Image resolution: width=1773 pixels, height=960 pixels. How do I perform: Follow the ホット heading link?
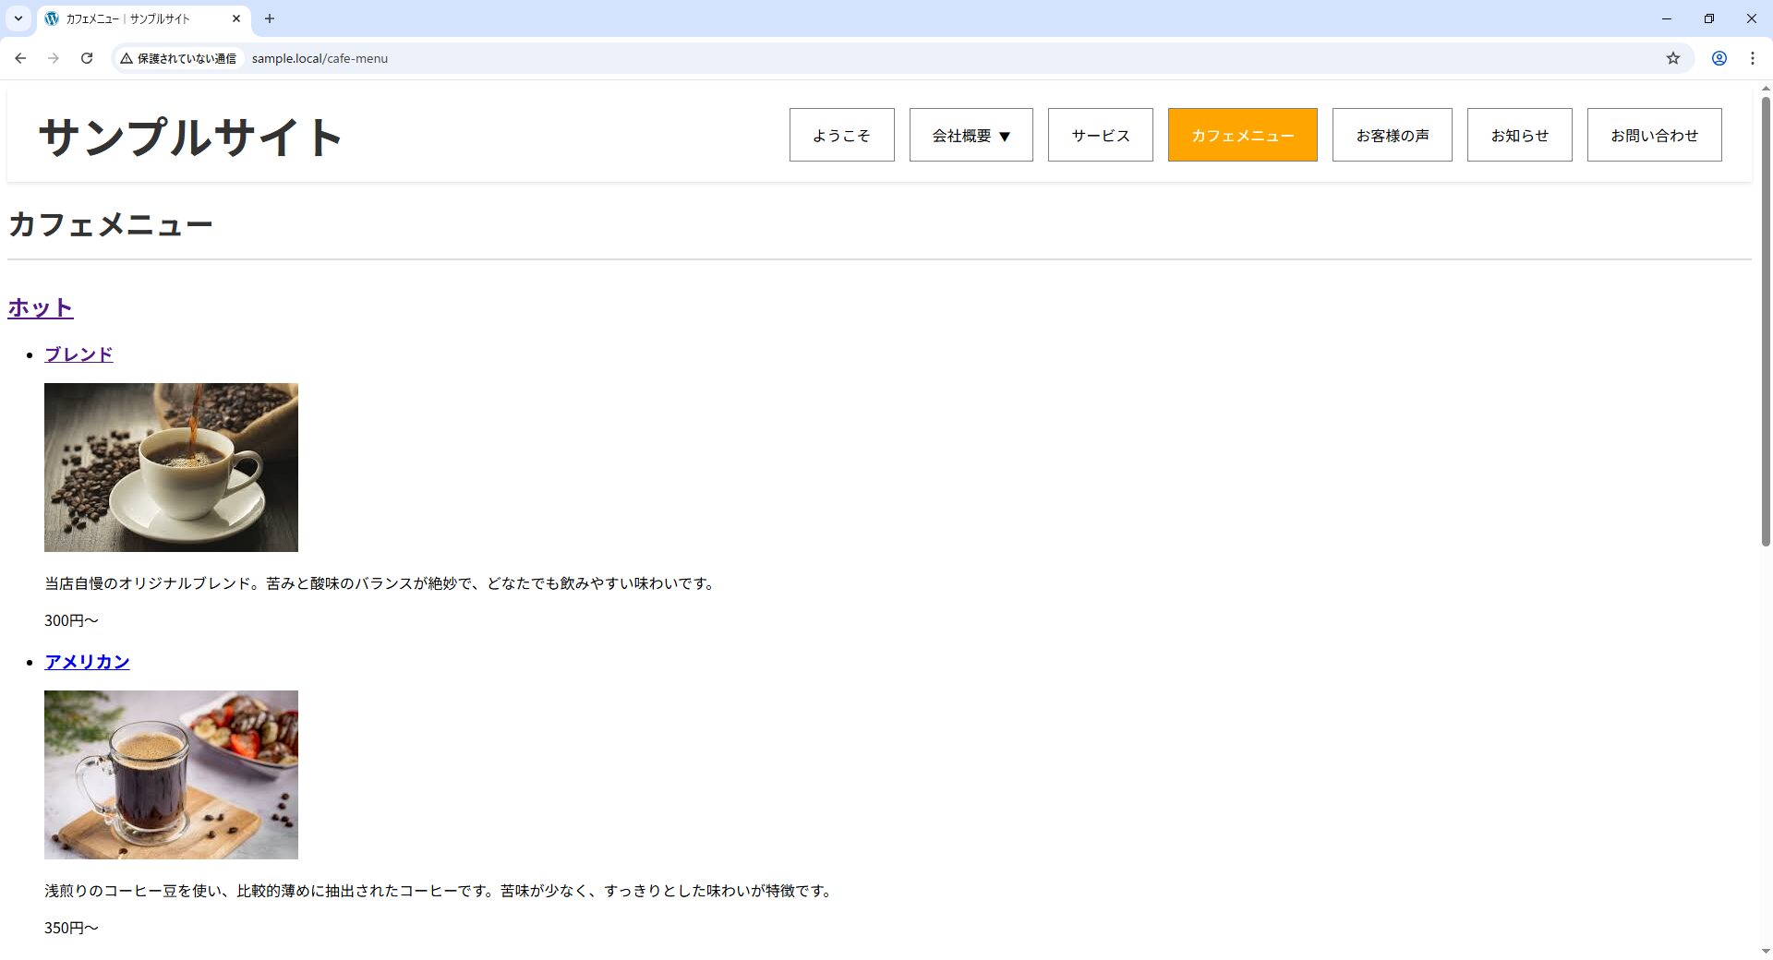(41, 307)
